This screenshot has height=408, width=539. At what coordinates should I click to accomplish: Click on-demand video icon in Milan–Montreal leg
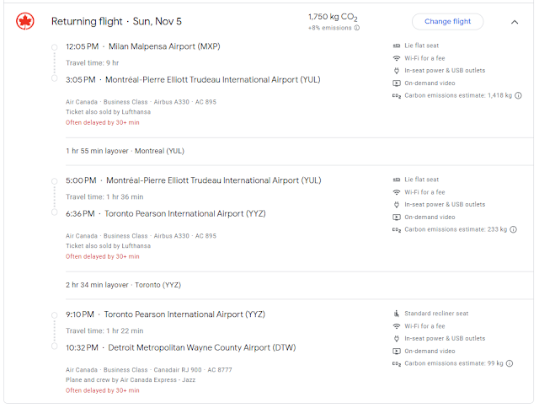point(397,83)
